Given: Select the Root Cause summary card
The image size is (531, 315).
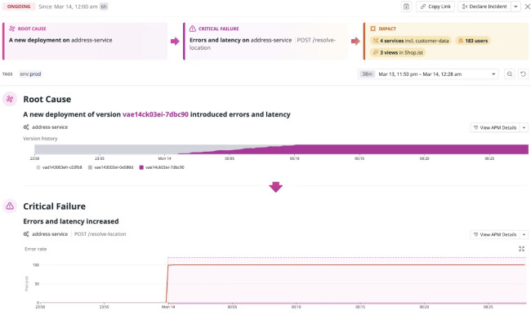Looking at the screenshot, I should coord(85,42).
